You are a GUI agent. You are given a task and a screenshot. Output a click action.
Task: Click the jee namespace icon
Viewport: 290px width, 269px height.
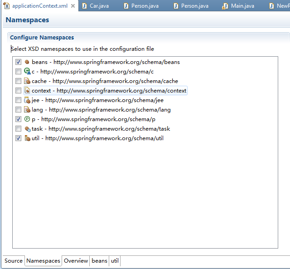27,100
